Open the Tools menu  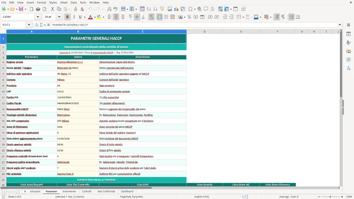(x=83, y=2)
